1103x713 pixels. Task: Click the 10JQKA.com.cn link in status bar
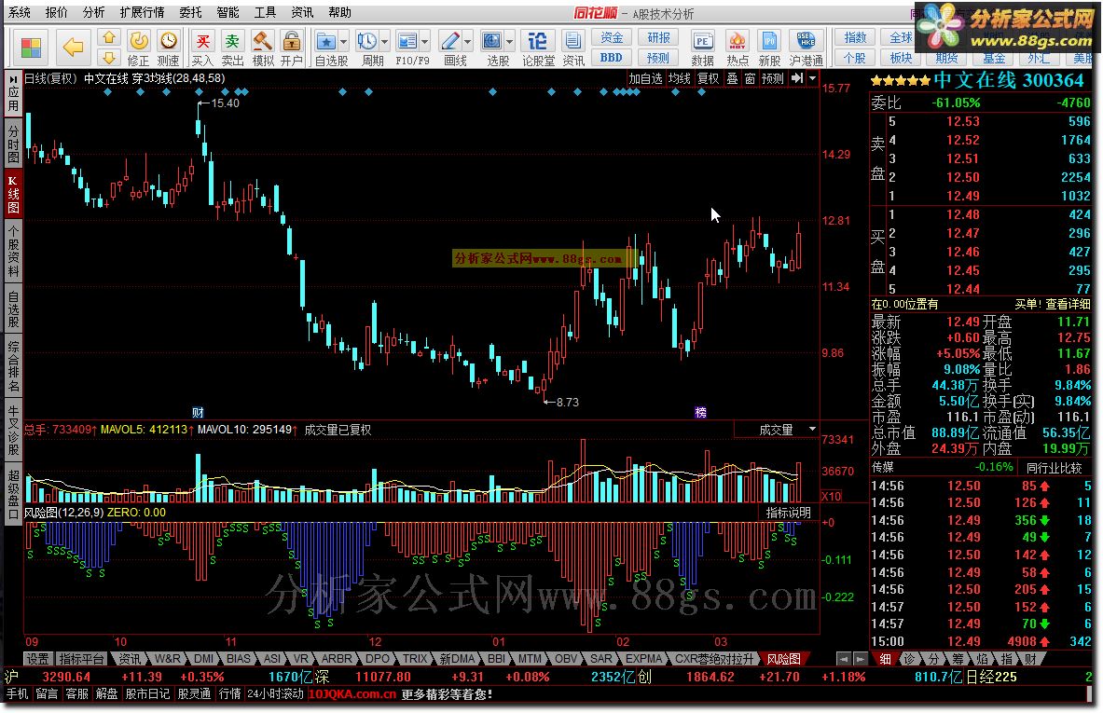click(x=352, y=694)
